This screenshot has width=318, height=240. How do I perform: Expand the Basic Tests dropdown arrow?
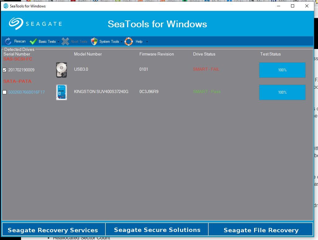pos(58,42)
